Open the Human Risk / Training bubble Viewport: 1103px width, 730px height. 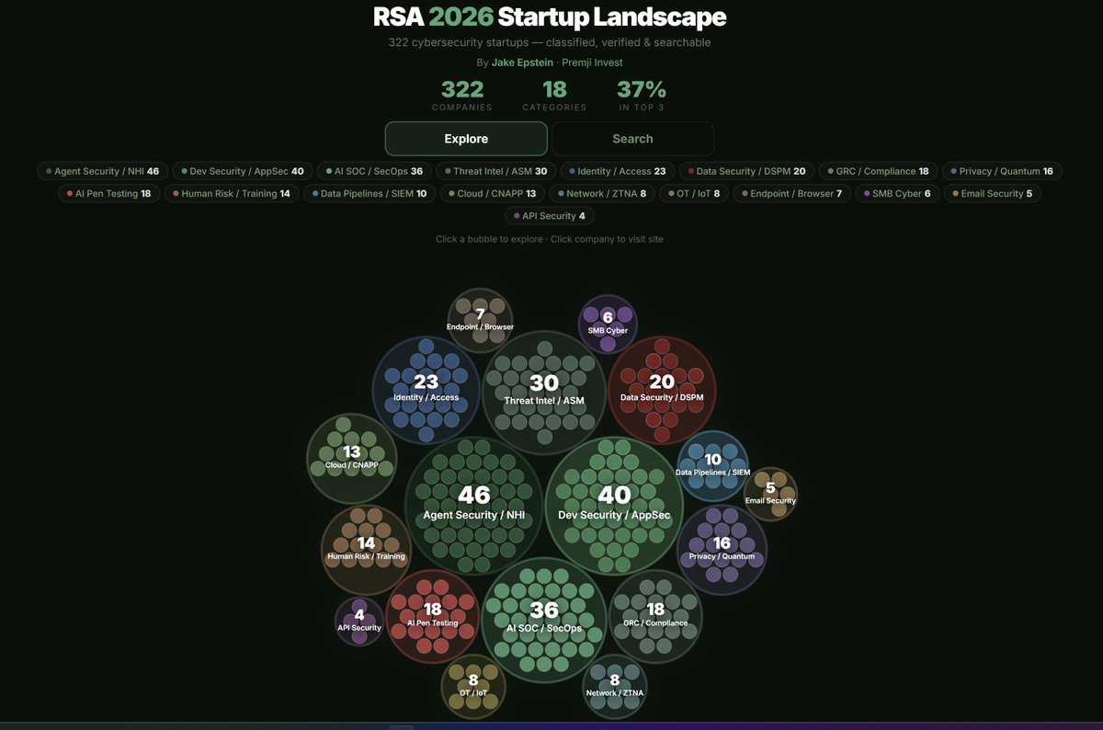(x=366, y=550)
